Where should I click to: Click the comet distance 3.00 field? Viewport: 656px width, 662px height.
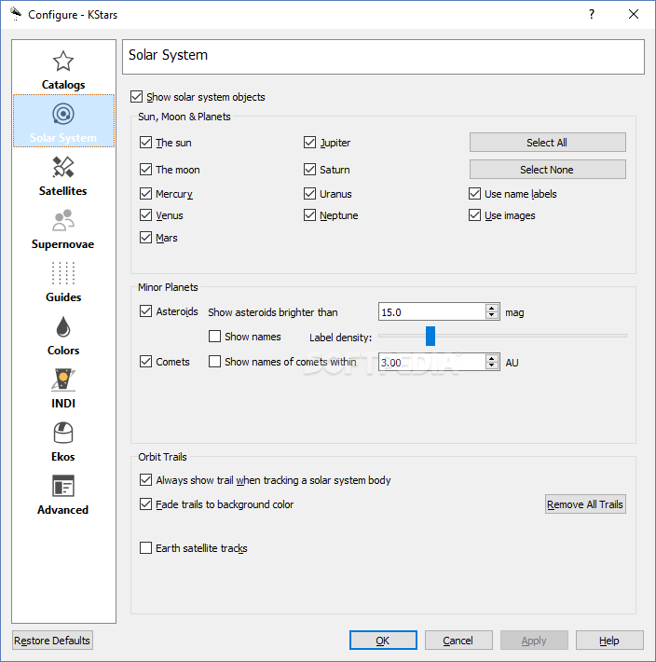[432, 363]
